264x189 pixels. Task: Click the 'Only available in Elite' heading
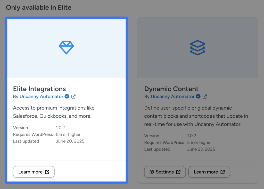(38, 8)
